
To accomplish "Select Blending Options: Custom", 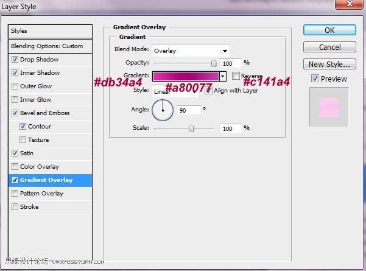I will pos(50,46).
